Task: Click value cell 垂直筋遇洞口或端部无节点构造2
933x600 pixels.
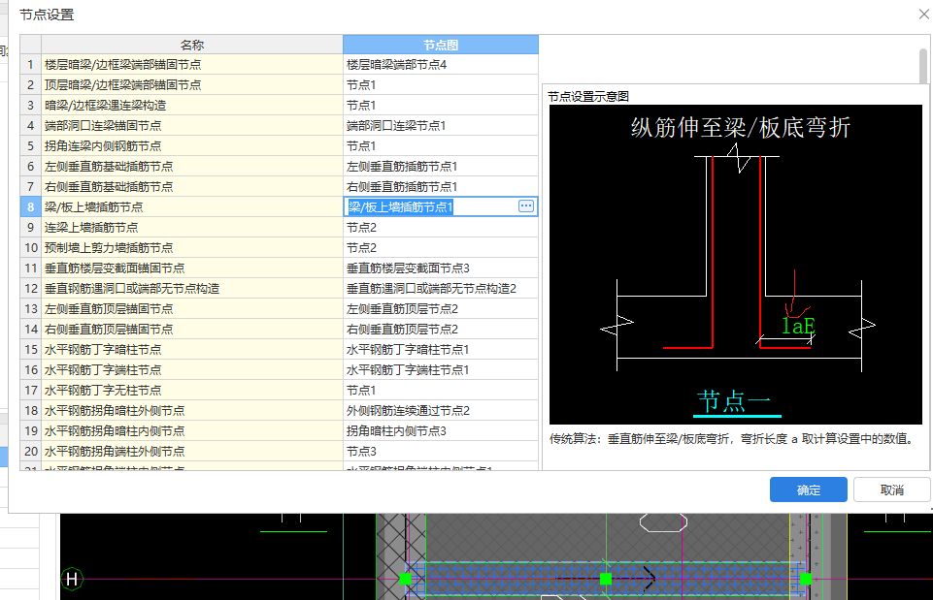Action: (x=441, y=288)
